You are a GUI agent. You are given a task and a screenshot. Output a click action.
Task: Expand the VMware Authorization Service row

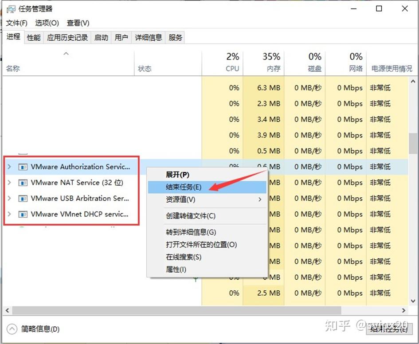[9, 167]
